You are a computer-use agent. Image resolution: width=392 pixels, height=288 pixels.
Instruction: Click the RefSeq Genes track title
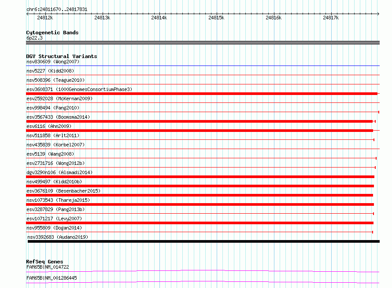44,262
